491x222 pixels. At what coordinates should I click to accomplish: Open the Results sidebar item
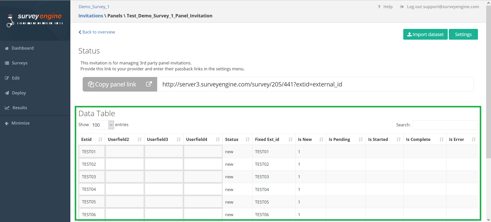pos(20,108)
